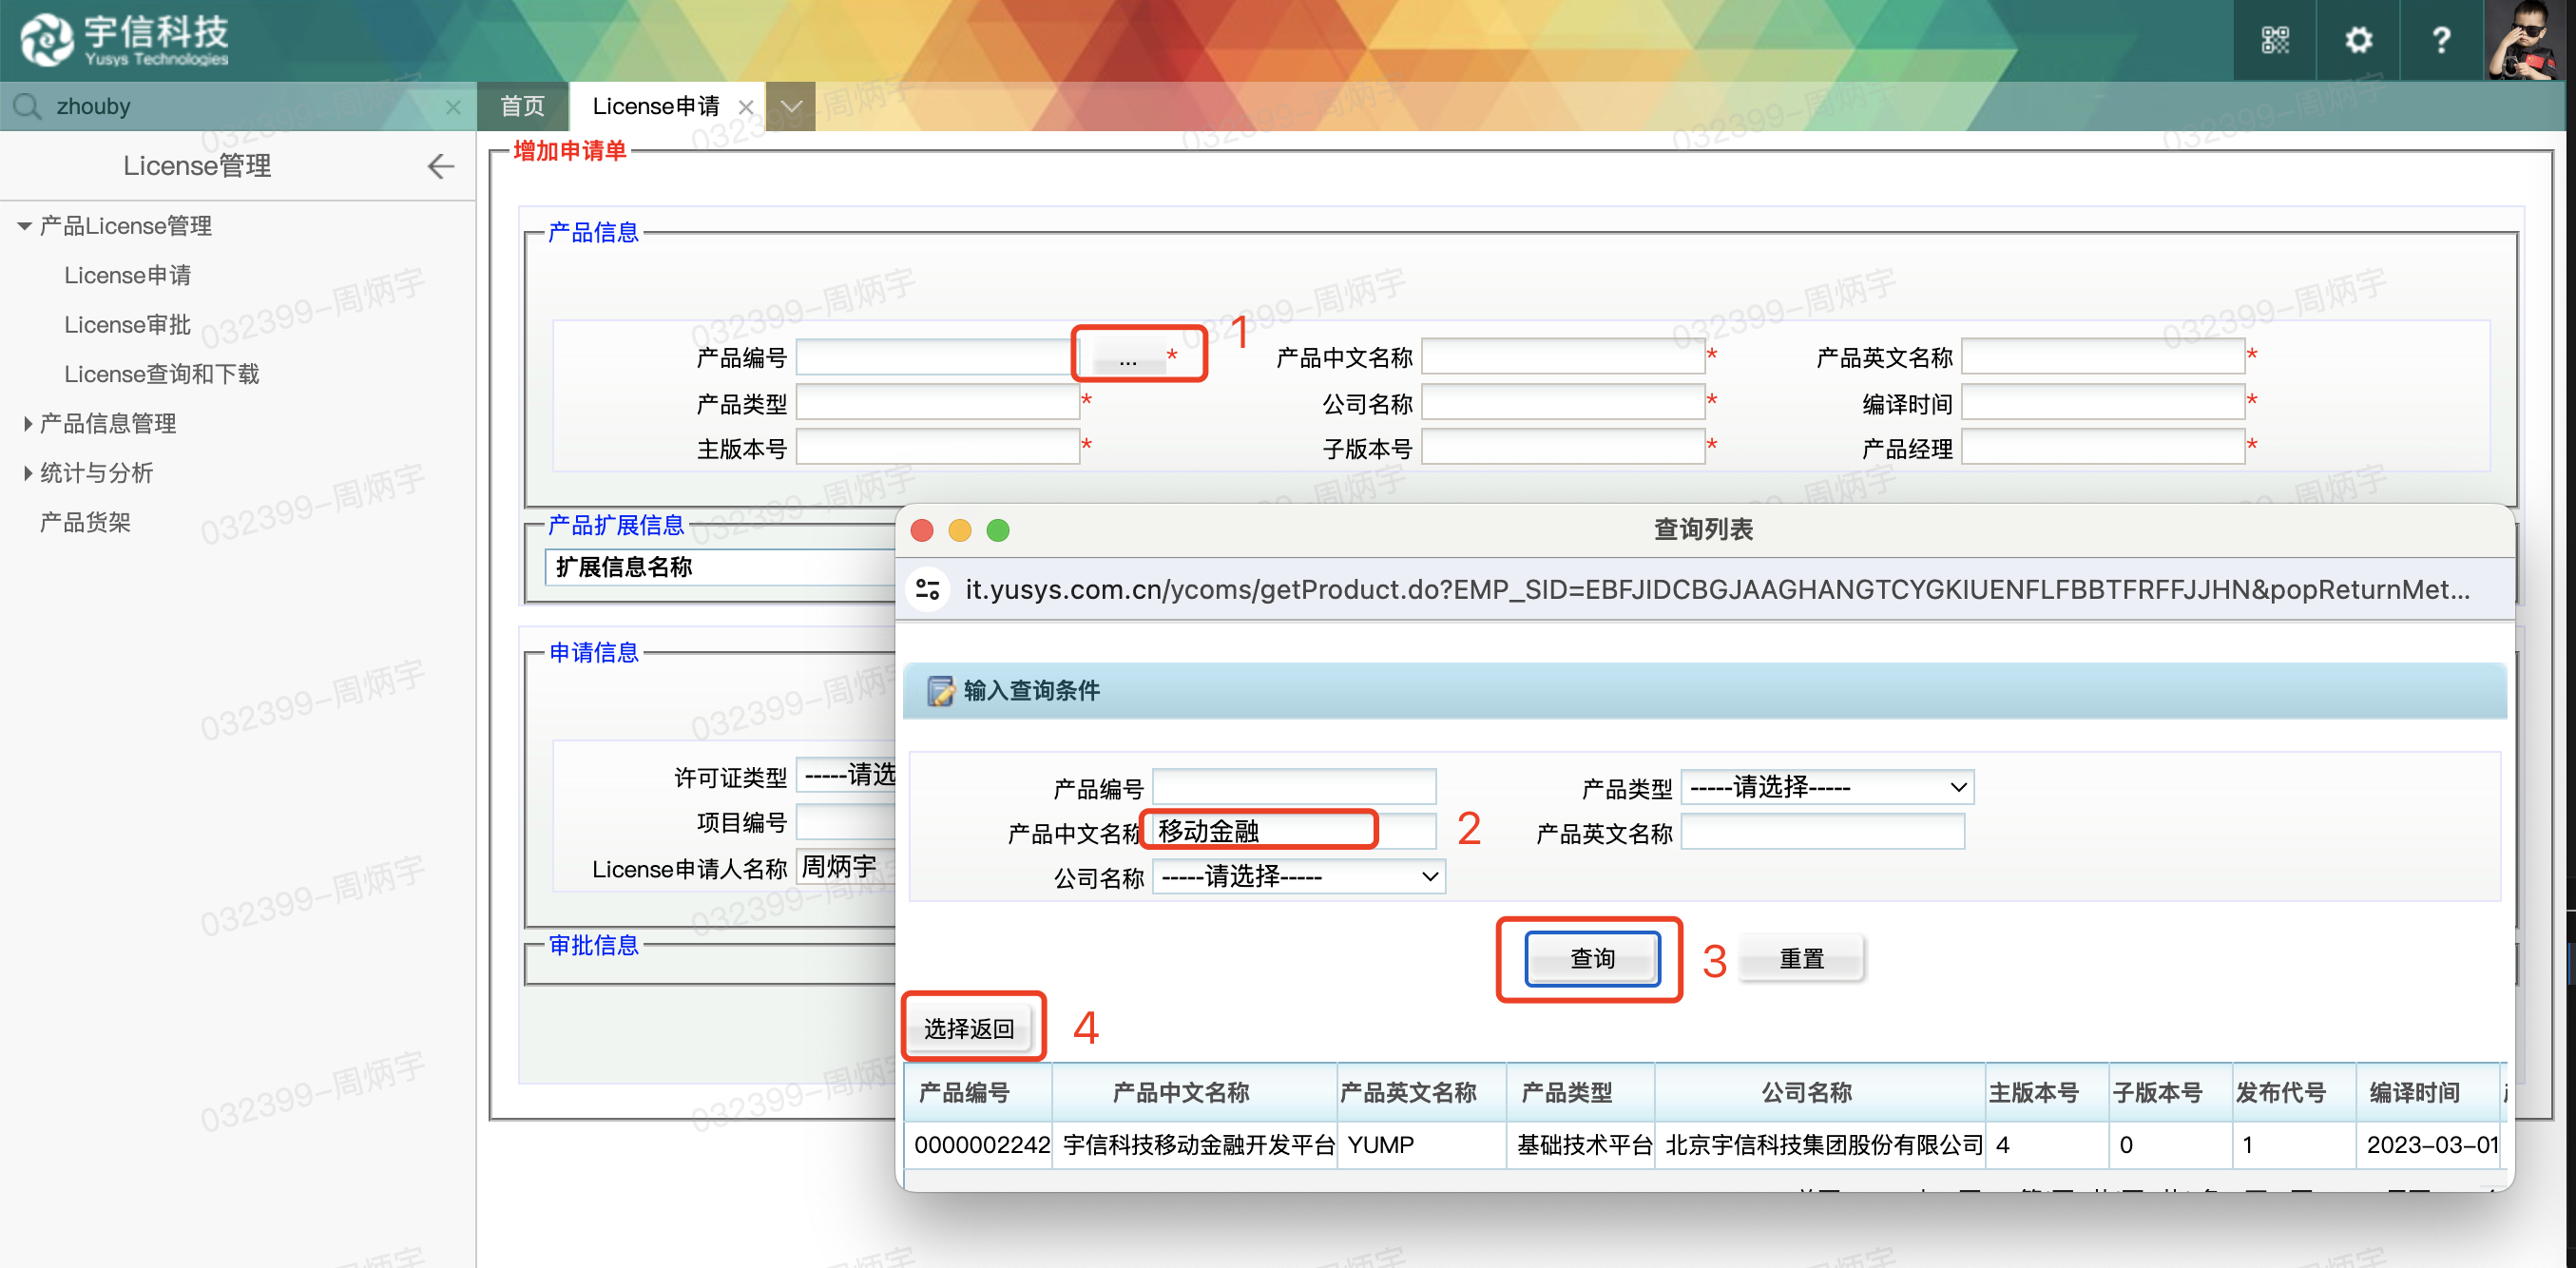Image resolution: width=2576 pixels, height=1268 pixels.
Task: Click License申请人名称 field with 周炳宇
Action: pyautogui.click(x=846, y=867)
